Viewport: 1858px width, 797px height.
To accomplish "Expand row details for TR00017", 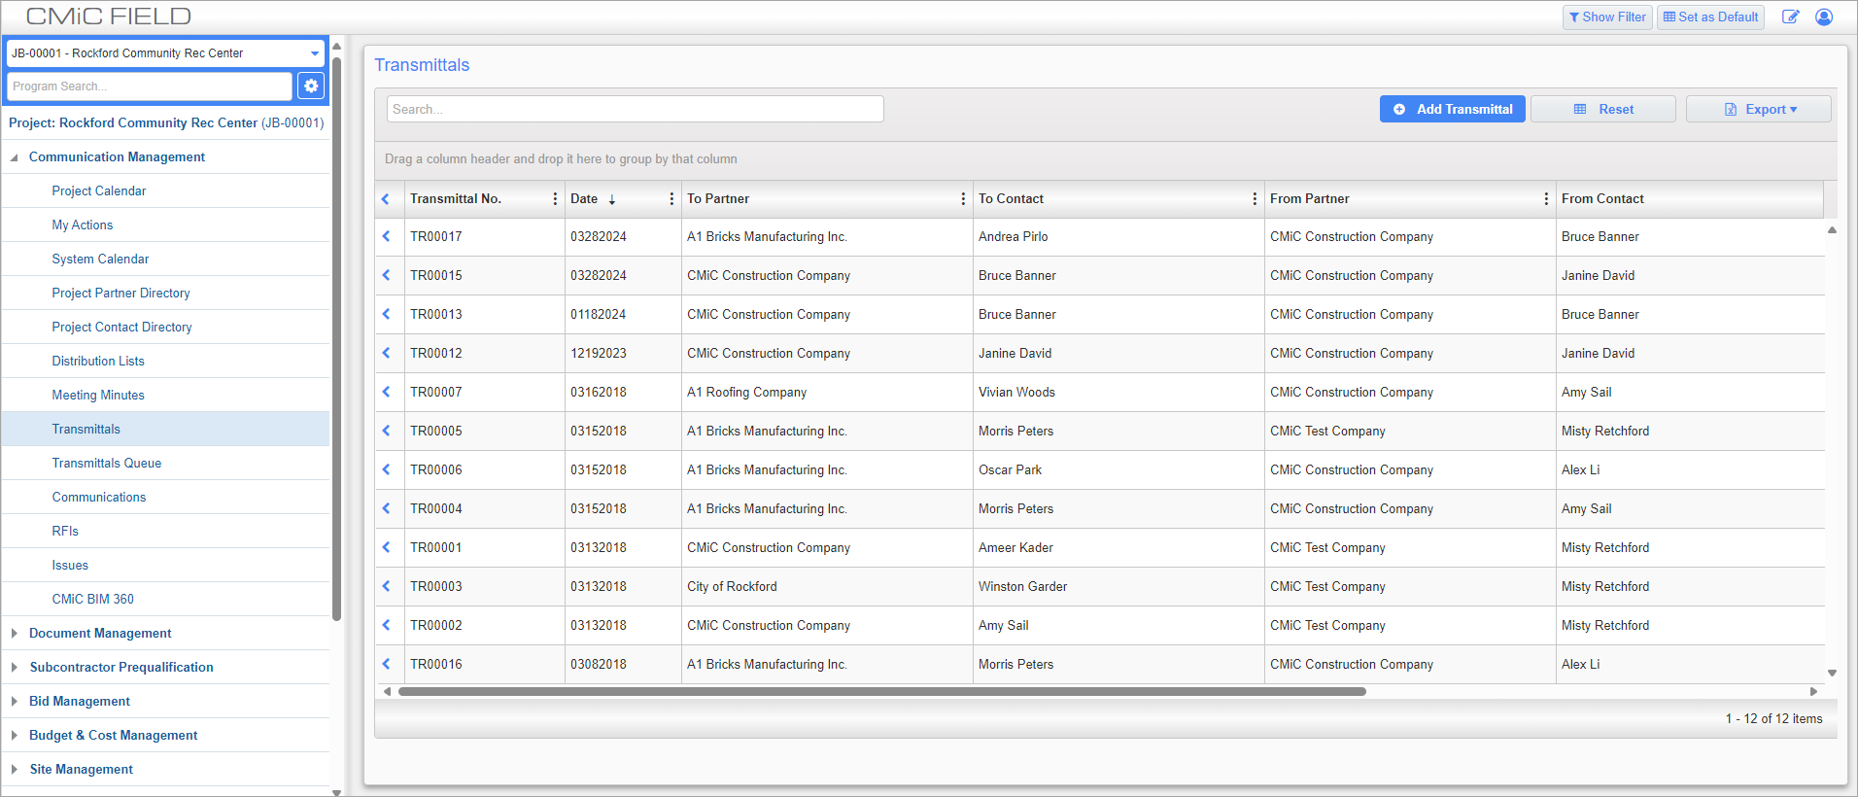I will [387, 236].
